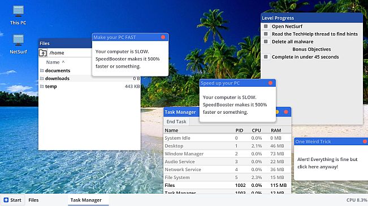368x206 pixels.
Task: Select the System Idle process row
Action: (x=227, y=138)
